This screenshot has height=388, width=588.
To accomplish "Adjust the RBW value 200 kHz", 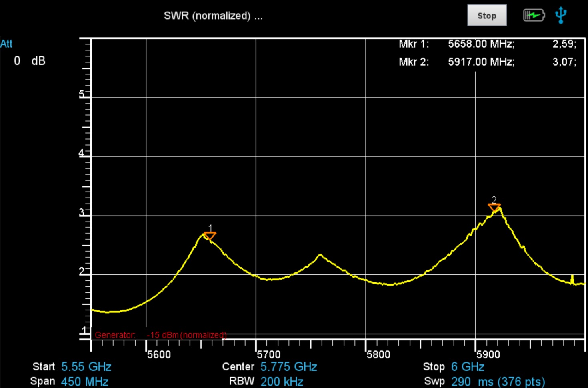I will 282,381.
